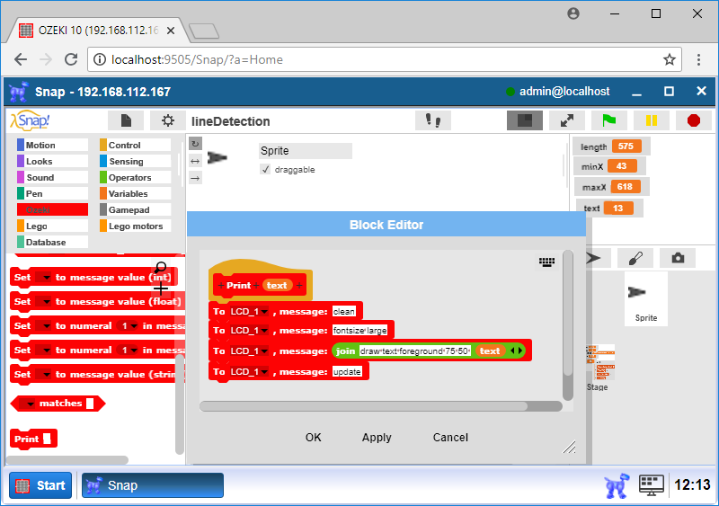Take camera snapshot for new sprite
Screen dimensions: 719x506
click(678, 258)
